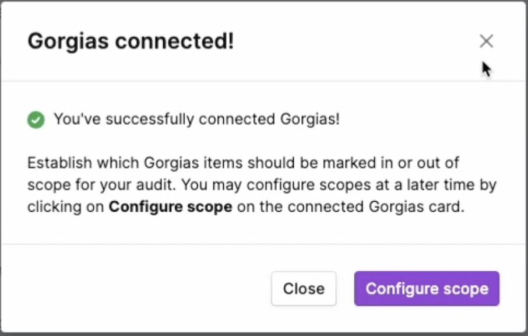
Task: Click blank header area beside the title
Action: [x=354, y=41]
